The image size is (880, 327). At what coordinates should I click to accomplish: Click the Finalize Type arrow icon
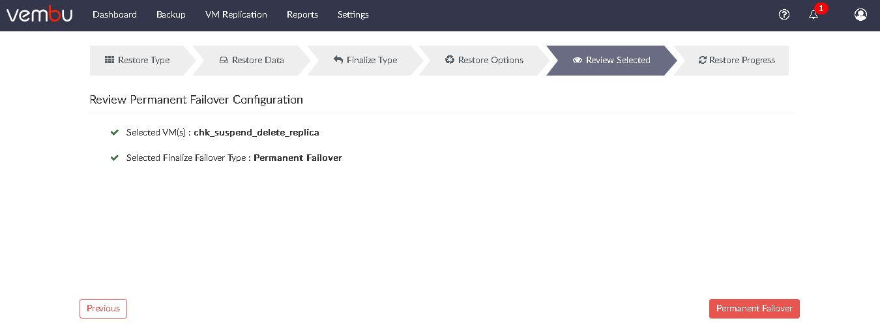point(338,60)
